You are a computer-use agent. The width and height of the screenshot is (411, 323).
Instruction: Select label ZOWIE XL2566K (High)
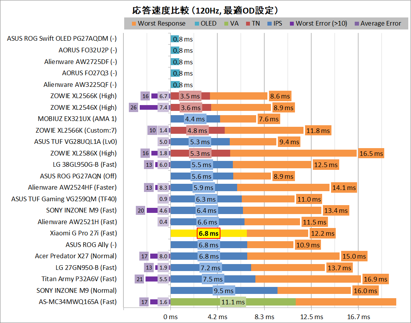click(83, 96)
